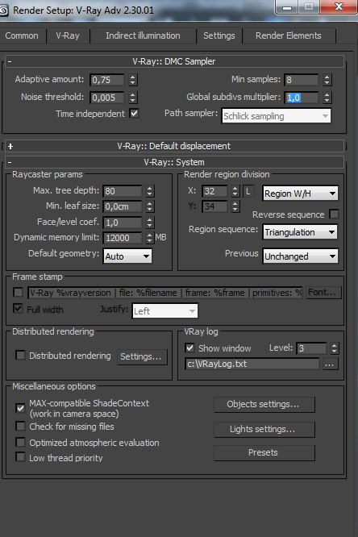Open Distributed rendering Settings...
The width and height of the screenshot is (358, 537).
coord(142,357)
